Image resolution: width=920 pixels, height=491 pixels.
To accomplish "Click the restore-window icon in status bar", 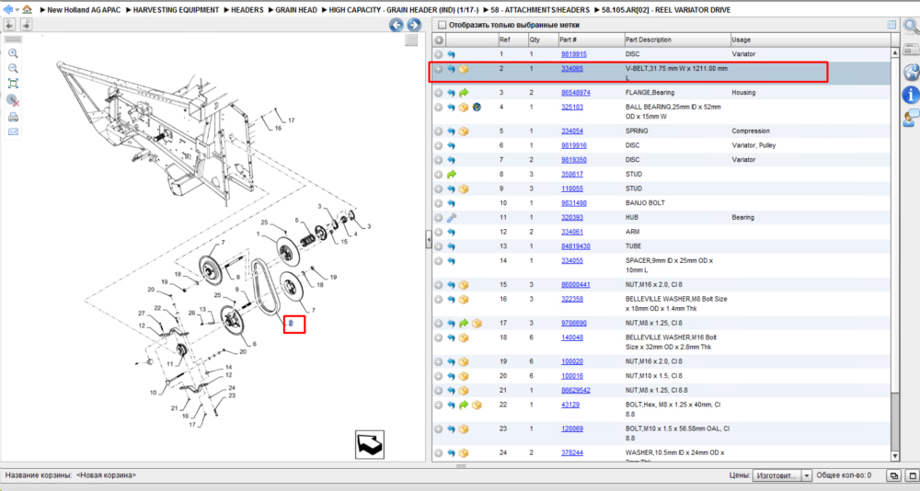I will pyautogui.click(x=893, y=475).
